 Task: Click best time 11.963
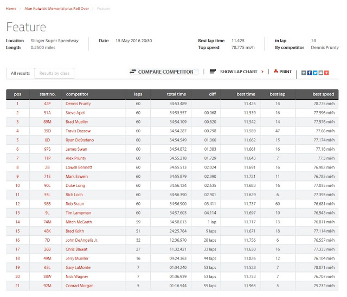pyautogui.click(x=249, y=286)
